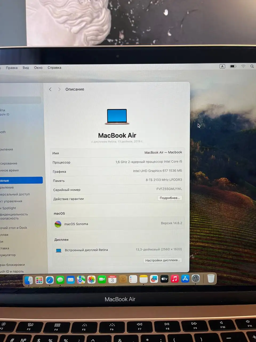The width and height of the screenshot is (256, 342).
Task: Click the sidebar search field
Action: click(21, 100)
